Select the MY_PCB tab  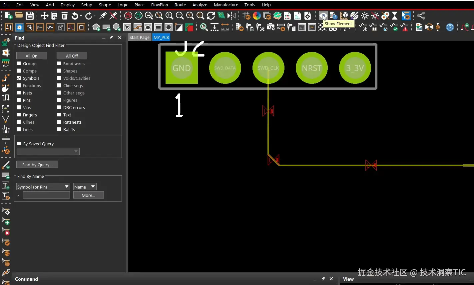click(x=161, y=37)
